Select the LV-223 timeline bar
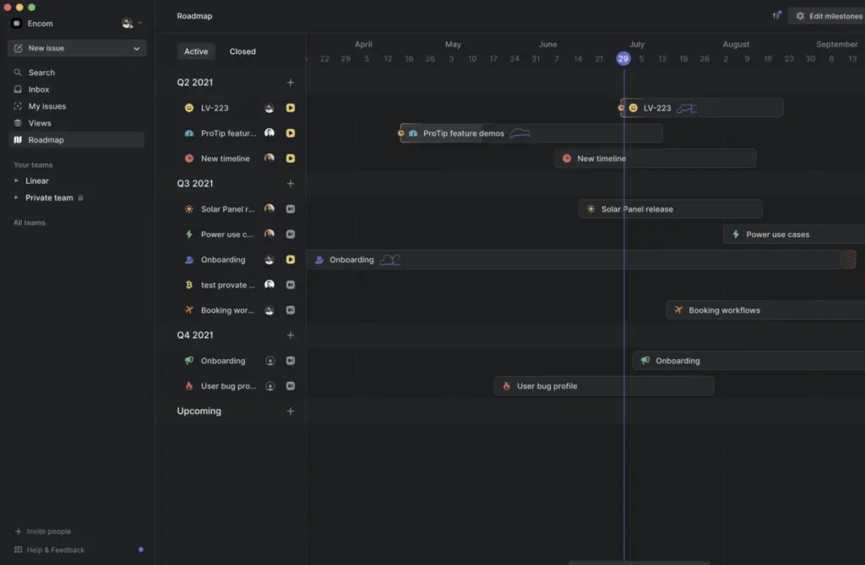This screenshot has height=565, width=865. [702, 108]
